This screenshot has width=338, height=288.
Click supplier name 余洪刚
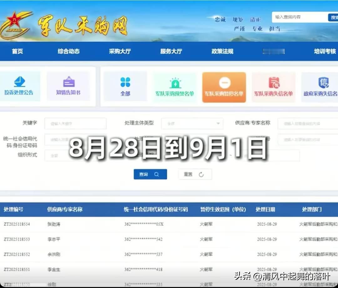coord(54,254)
